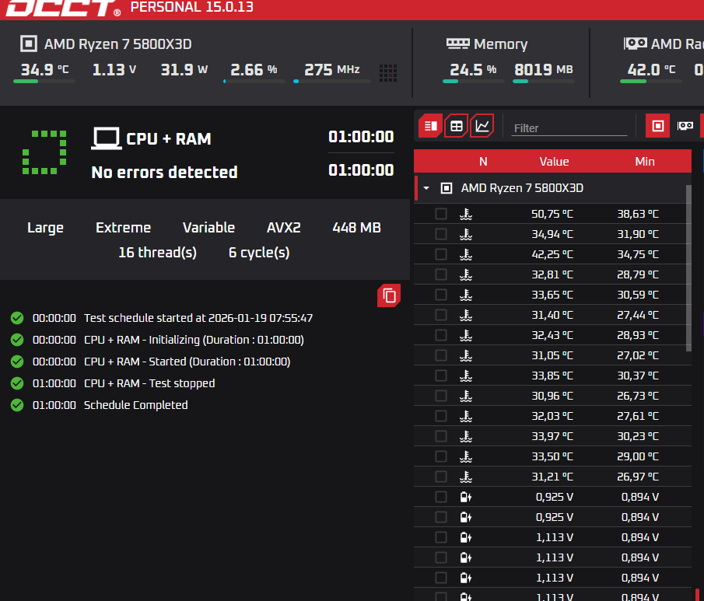Click the chip icon in the Ryzen tree row
Viewport: 704px width, 601px height.
pyautogui.click(x=447, y=188)
